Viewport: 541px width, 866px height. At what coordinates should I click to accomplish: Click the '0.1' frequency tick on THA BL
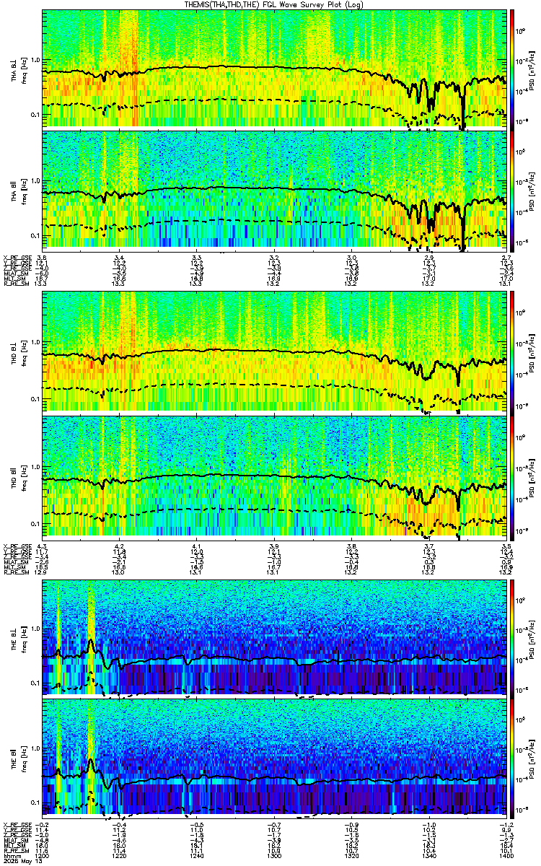35,115
